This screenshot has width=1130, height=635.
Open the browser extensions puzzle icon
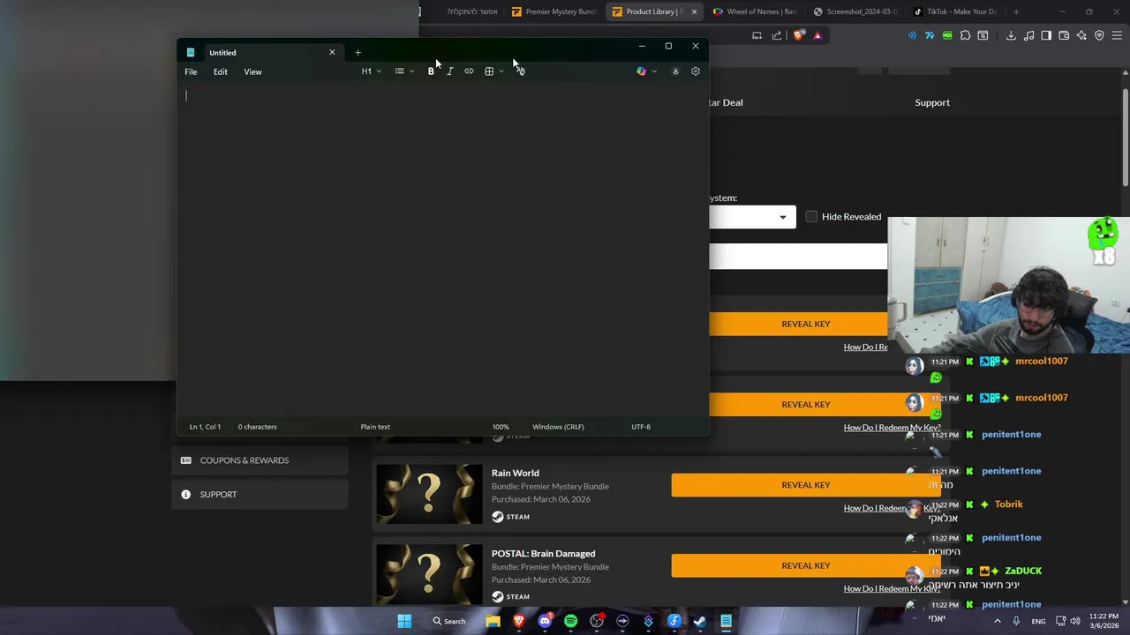tap(965, 35)
